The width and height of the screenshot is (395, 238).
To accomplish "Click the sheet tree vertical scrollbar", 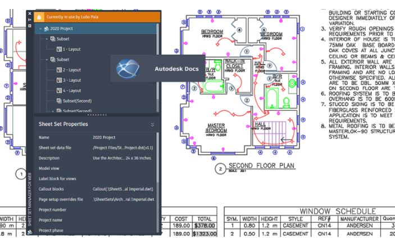I will pyautogui.click(x=158, y=68).
